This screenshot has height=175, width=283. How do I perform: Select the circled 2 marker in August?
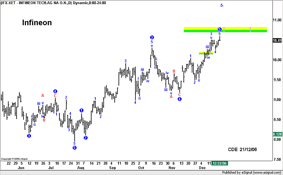tap(85, 138)
